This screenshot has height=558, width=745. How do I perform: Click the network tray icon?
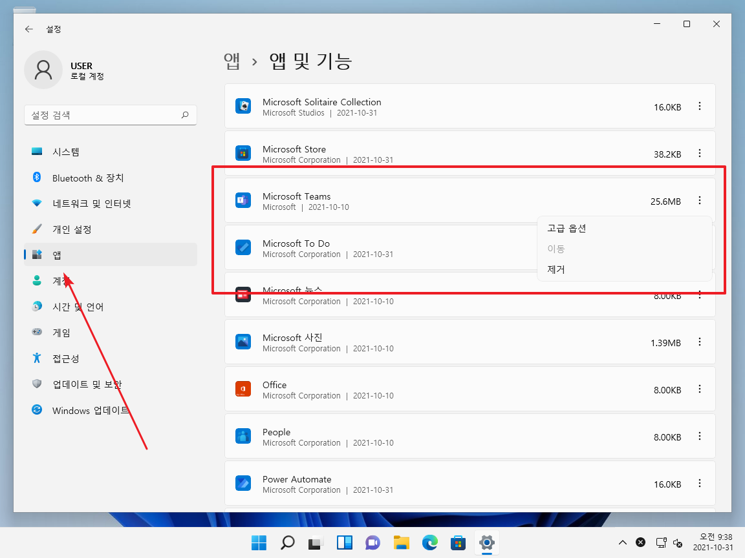[x=661, y=542]
